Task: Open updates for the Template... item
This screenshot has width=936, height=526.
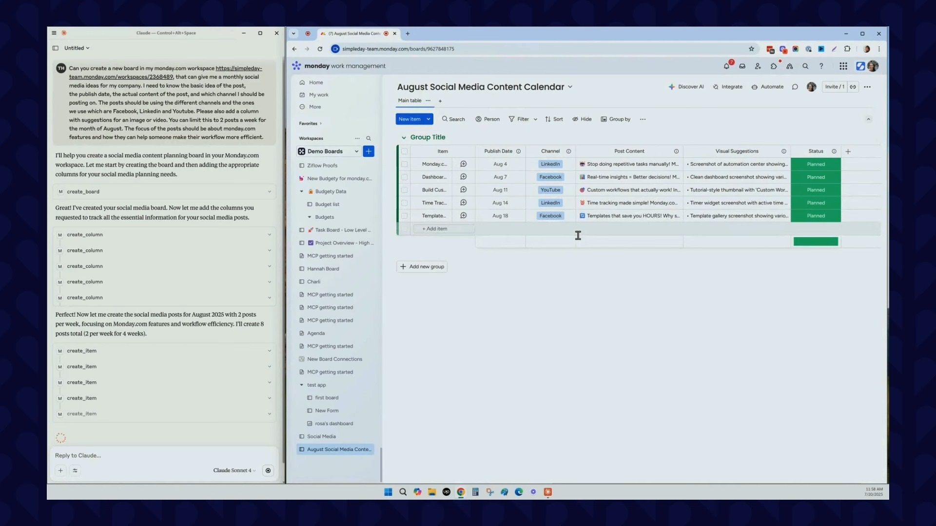Action: point(463,216)
